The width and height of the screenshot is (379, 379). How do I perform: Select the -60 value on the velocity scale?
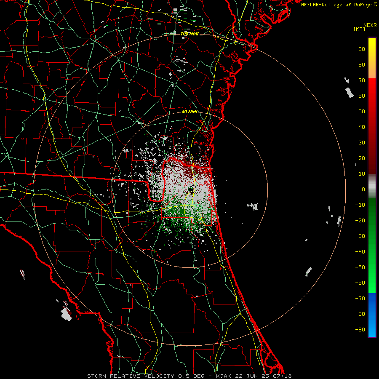[x=360, y=283]
